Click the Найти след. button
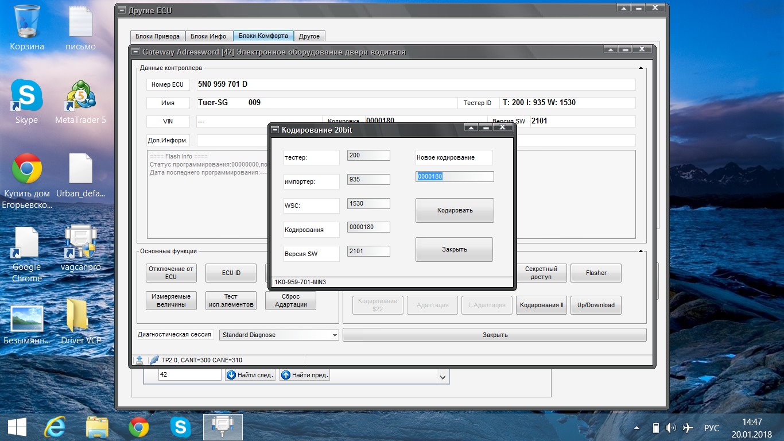 (x=250, y=375)
